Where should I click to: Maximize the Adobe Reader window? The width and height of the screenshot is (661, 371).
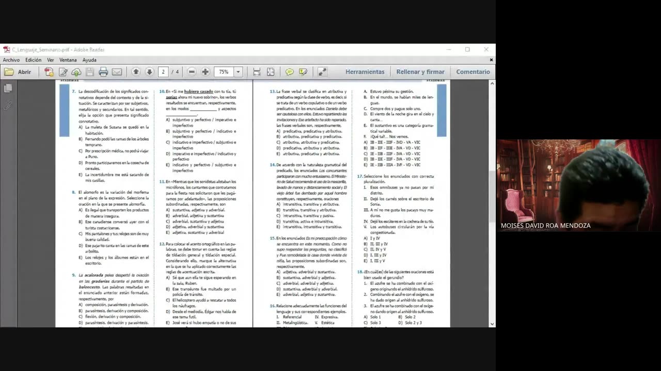467,49
